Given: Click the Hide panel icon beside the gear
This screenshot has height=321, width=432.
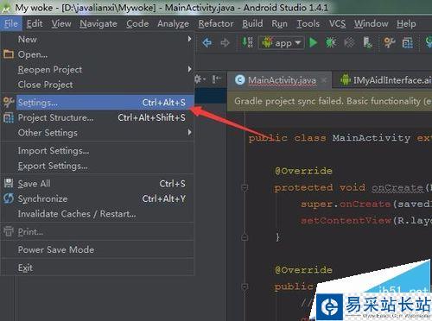Looking at the screenshot, I should click(216, 79).
